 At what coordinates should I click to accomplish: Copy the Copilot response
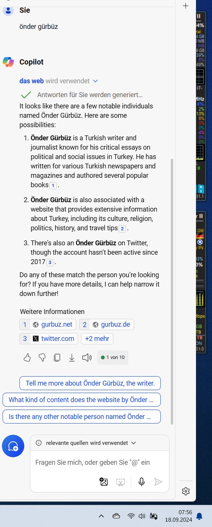point(57,357)
